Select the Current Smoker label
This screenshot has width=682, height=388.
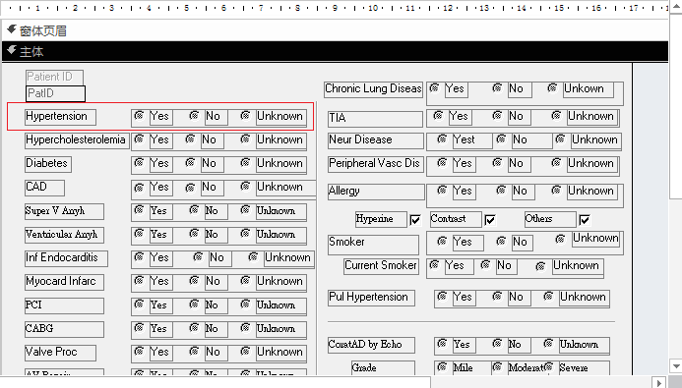[x=382, y=266]
